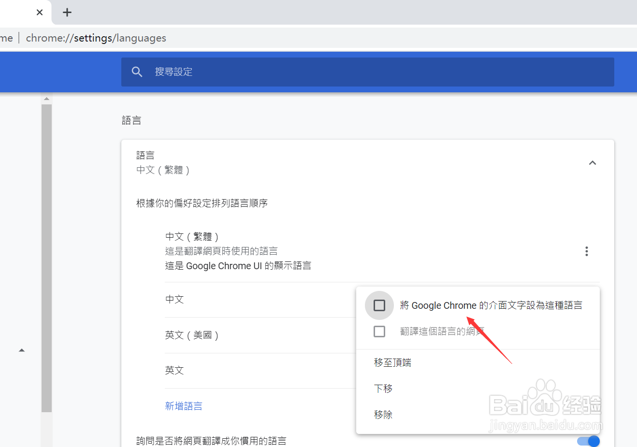Check 翻譯這個語言的網頁 option
Image resolution: width=637 pixels, height=447 pixels.
(x=379, y=331)
